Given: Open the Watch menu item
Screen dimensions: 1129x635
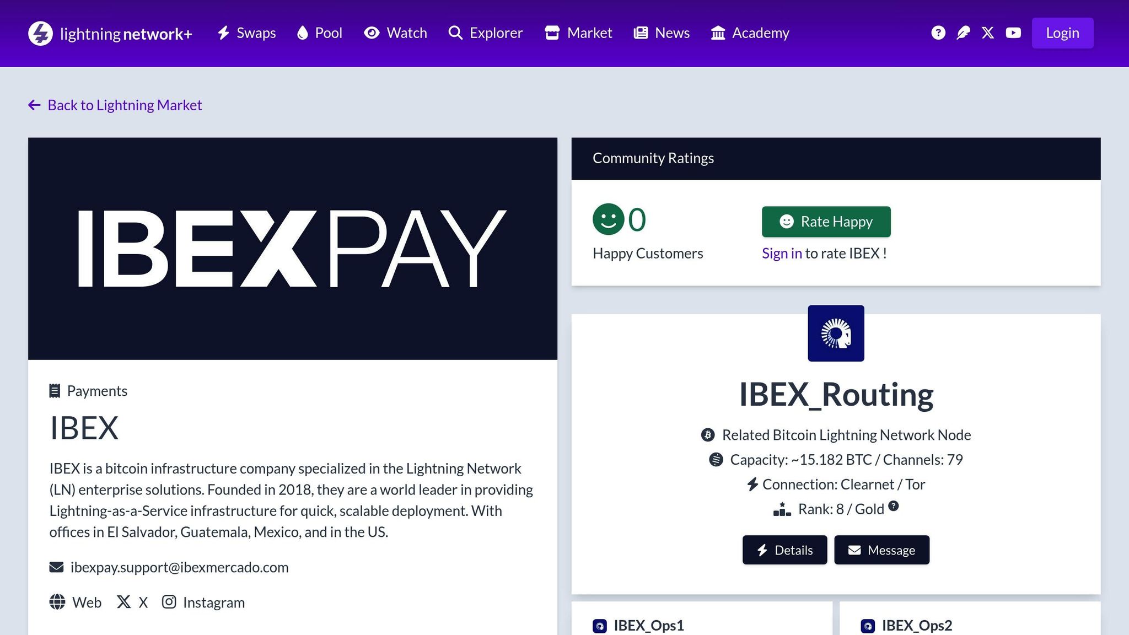Looking at the screenshot, I should pyautogui.click(x=395, y=33).
